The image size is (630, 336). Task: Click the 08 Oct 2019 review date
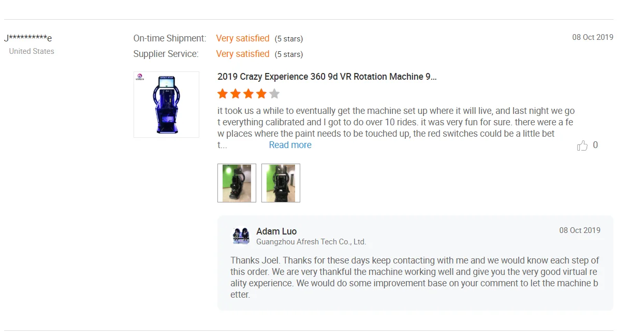(593, 37)
